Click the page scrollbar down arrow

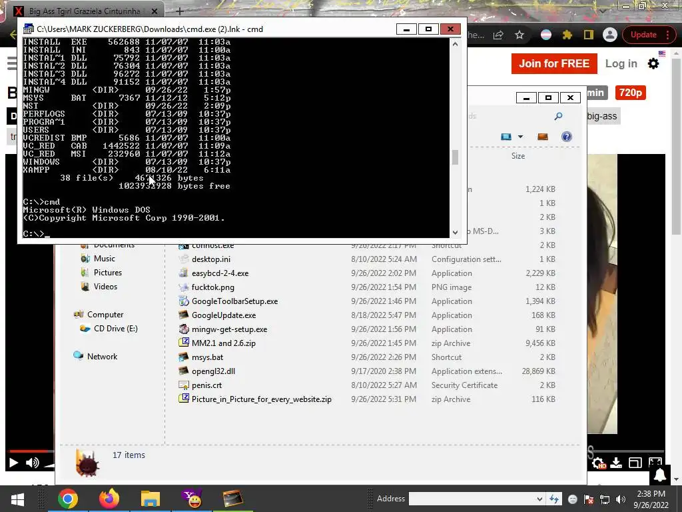pyautogui.click(x=676, y=479)
